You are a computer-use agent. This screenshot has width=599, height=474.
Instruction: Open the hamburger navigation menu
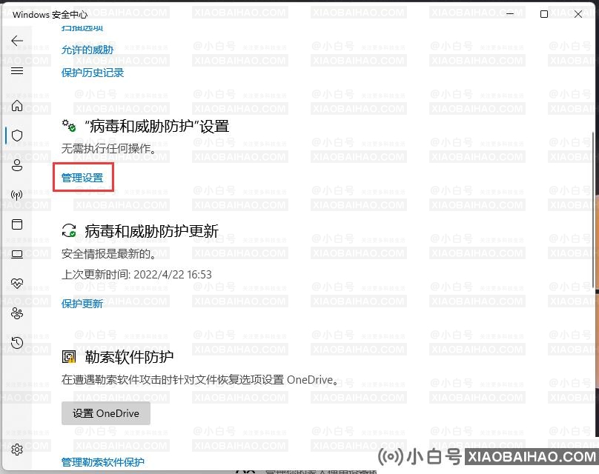(17, 70)
